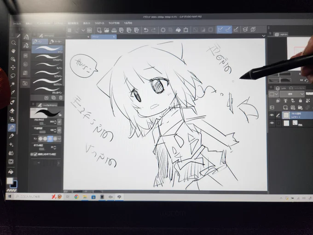313x235 pixels.
Task: Select the Auto select magic wand tool
Action: tap(13, 84)
